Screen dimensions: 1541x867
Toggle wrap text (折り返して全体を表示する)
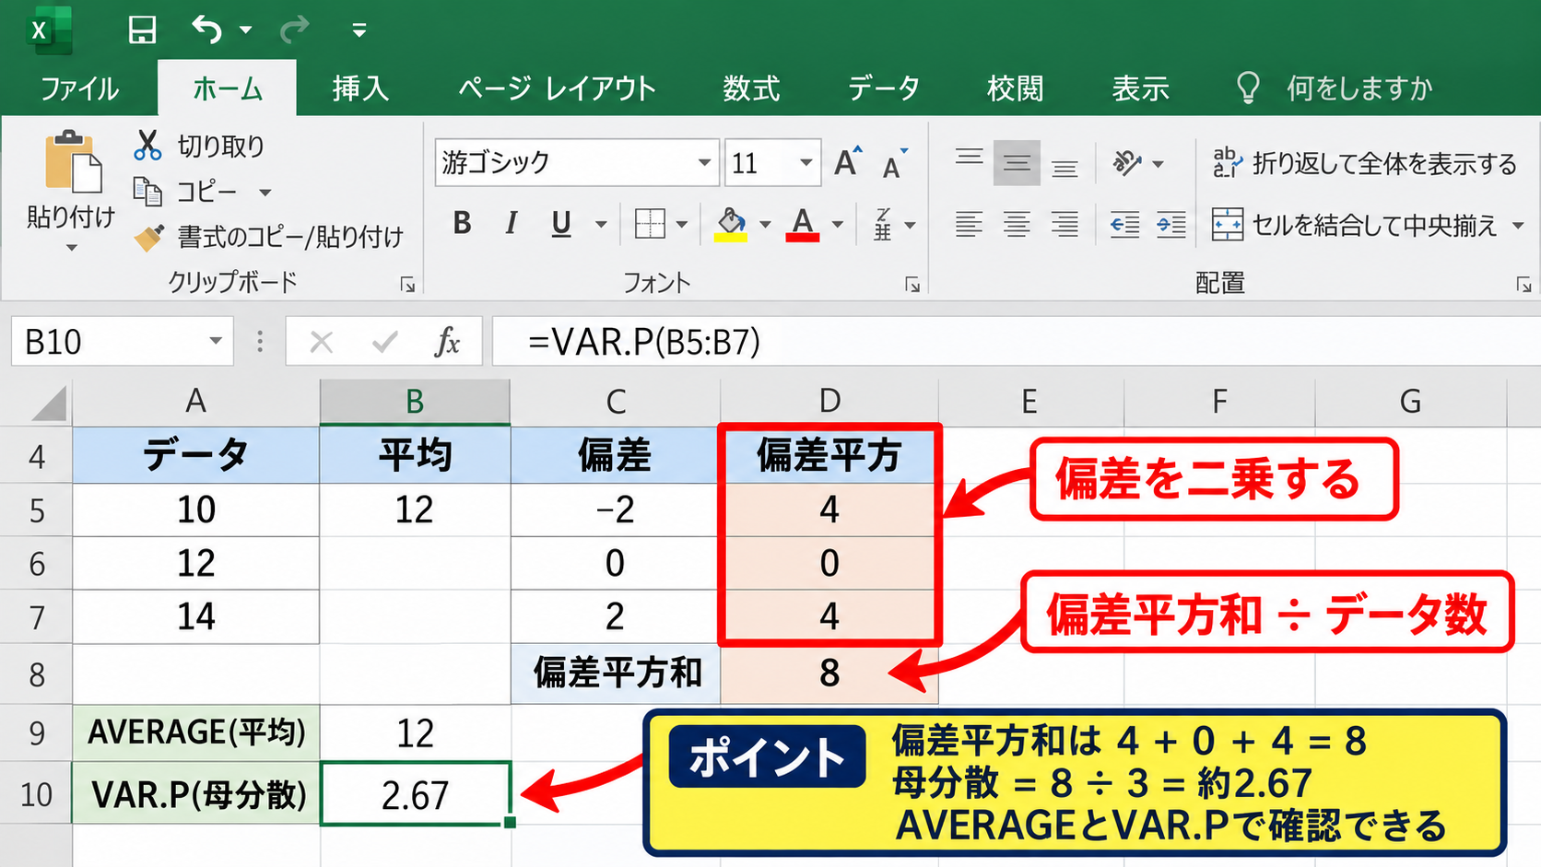[1365, 163]
